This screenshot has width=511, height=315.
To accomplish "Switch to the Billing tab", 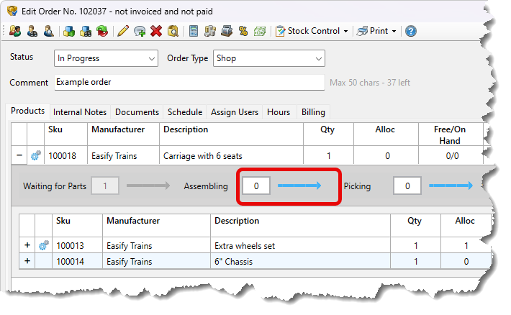I will [x=313, y=112].
